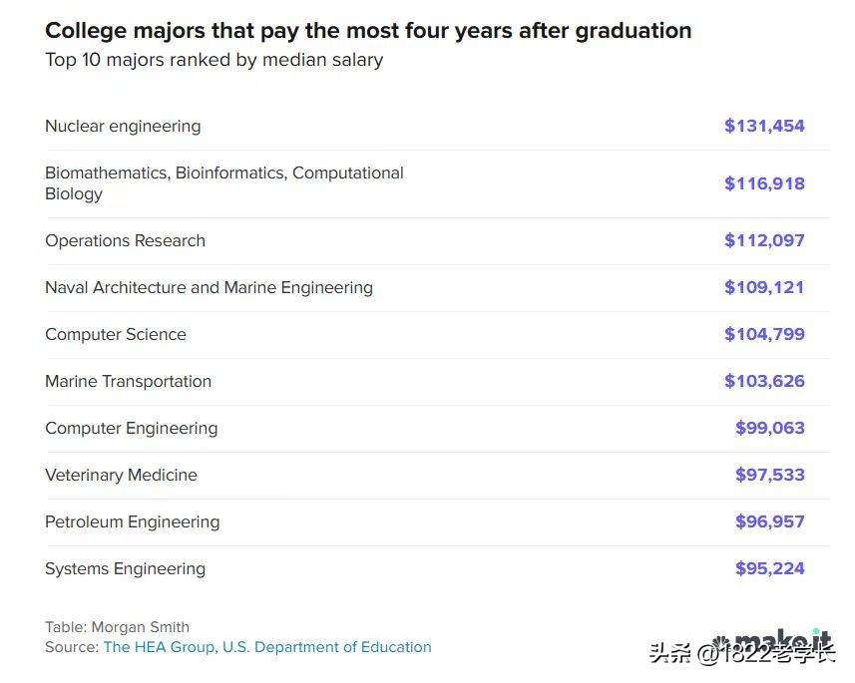
Task: Click the Table: Morgan Smith credit
Action: pos(117,627)
